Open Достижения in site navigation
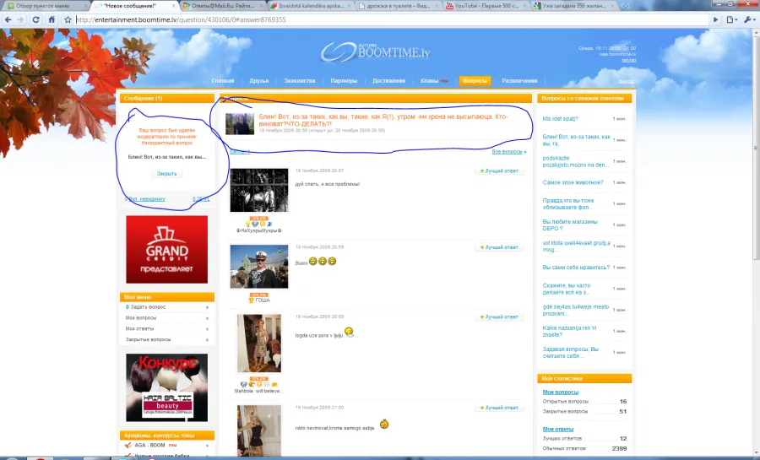This screenshot has height=460, width=760. coord(388,81)
